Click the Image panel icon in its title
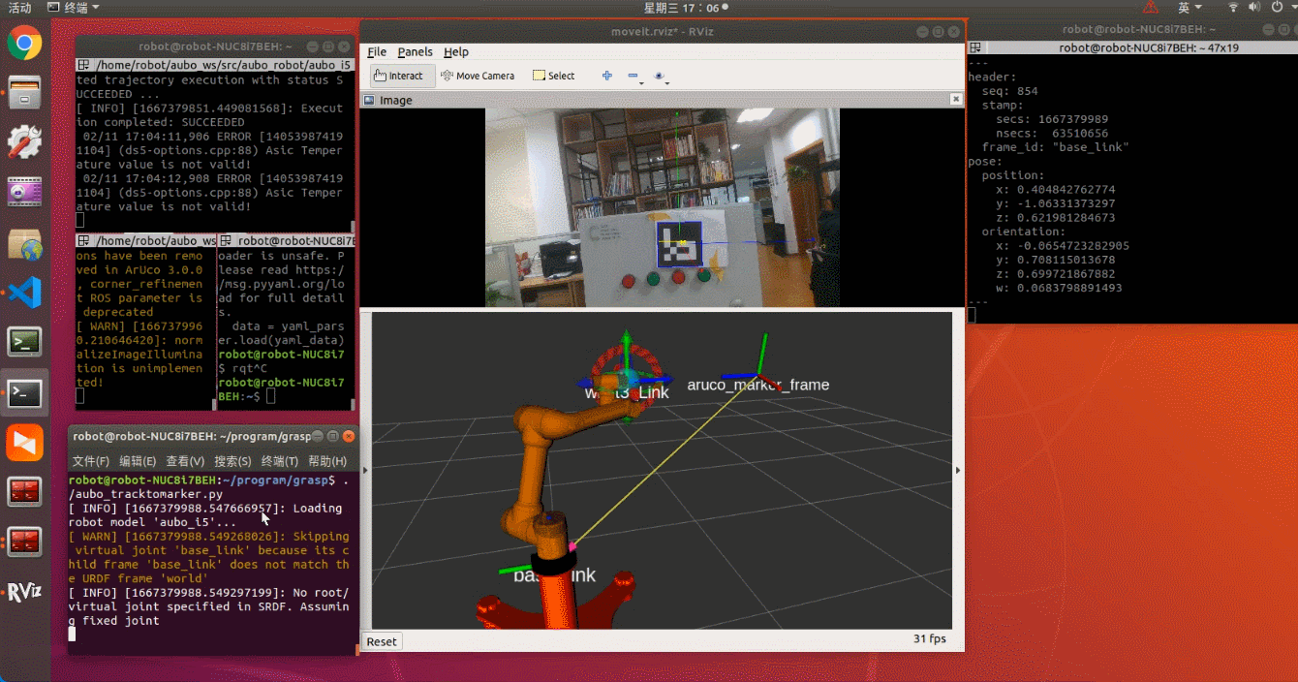The image size is (1298, 682). (369, 100)
